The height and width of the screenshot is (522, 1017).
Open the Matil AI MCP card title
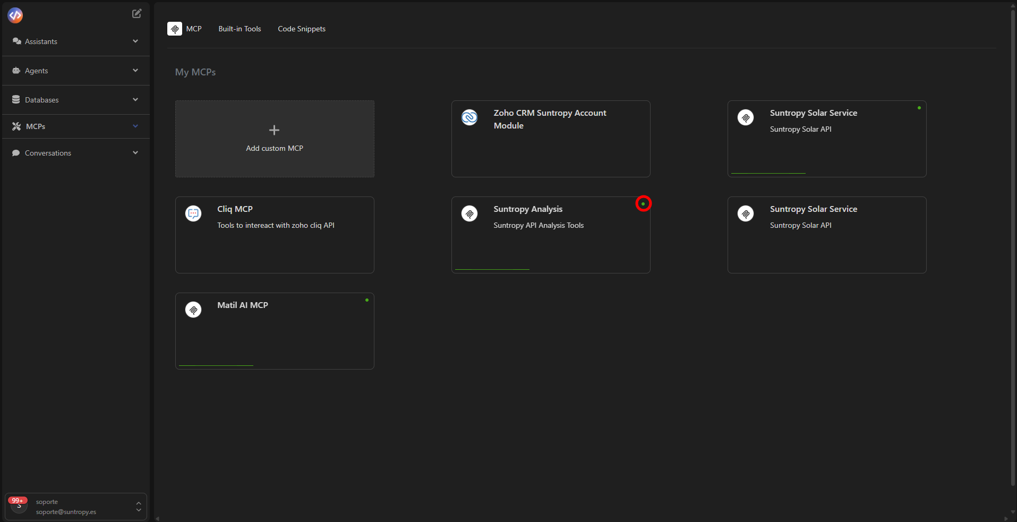[x=243, y=305]
